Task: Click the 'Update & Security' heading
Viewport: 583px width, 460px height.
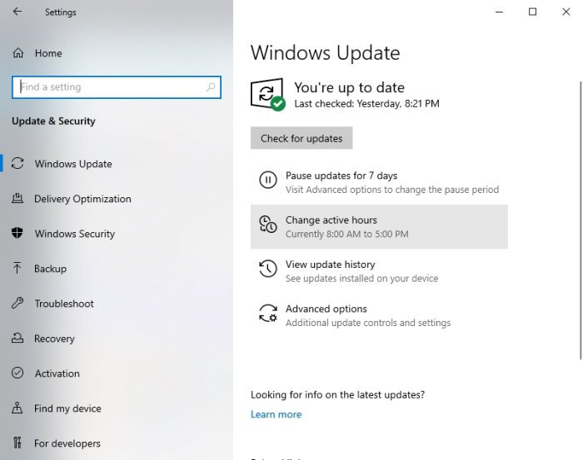Action: click(x=53, y=121)
